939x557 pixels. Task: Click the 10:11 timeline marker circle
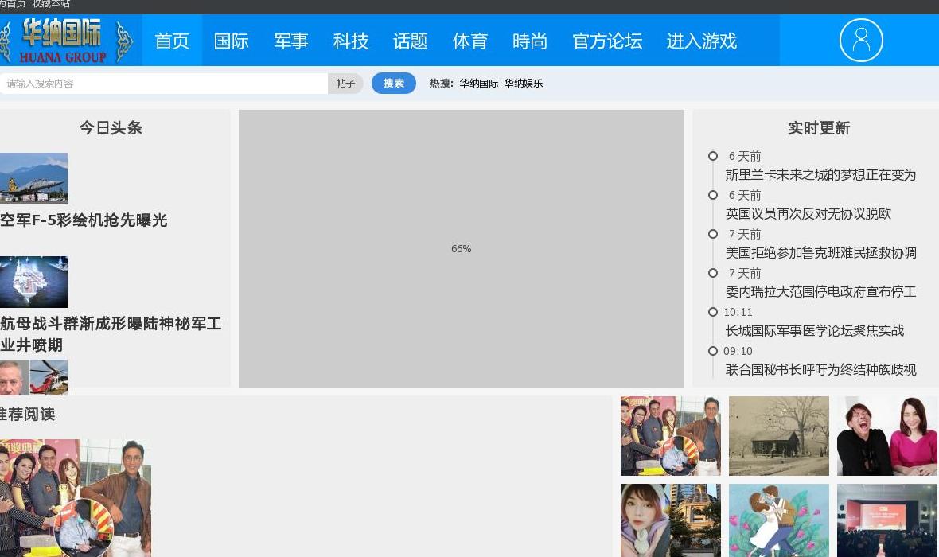tap(713, 312)
